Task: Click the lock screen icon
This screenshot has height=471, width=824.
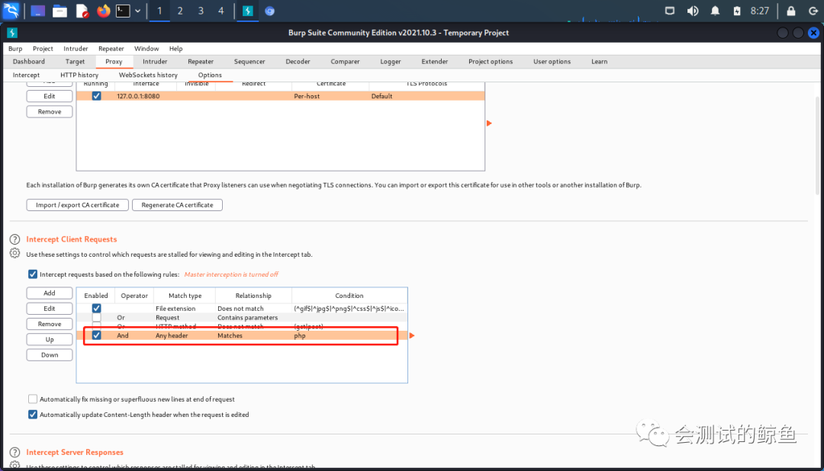Action: tap(791, 11)
